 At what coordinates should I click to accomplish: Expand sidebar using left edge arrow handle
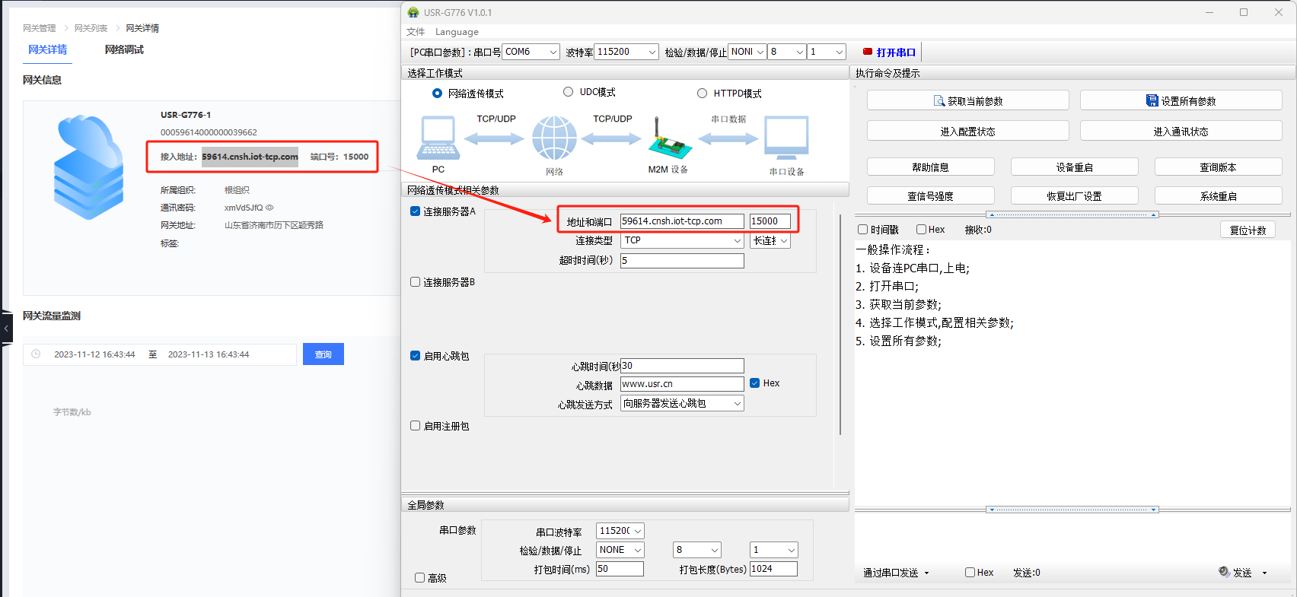point(6,329)
